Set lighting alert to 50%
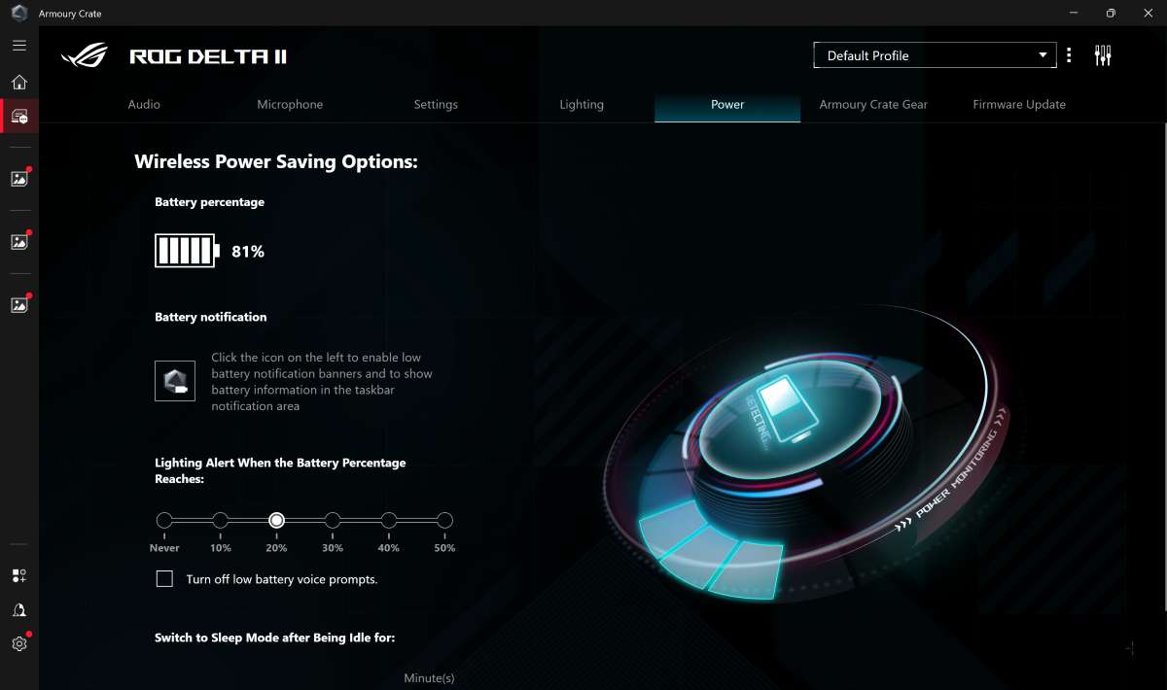 click(444, 521)
